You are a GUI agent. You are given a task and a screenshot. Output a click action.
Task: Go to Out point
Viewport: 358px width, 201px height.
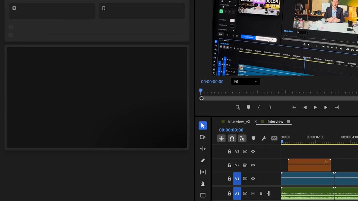[x=337, y=107]
